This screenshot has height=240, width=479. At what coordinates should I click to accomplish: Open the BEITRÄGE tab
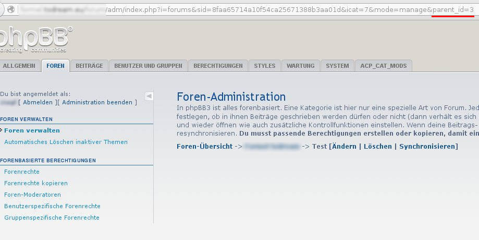pos(90,66)
